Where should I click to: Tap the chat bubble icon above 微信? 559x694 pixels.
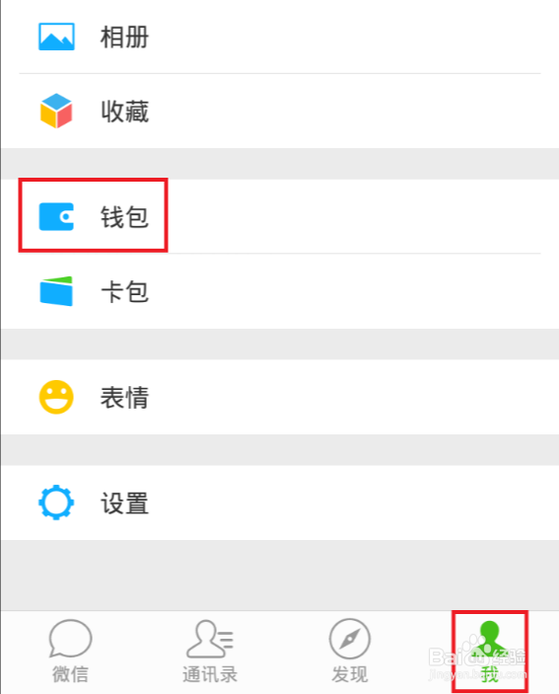pos(70,639)
